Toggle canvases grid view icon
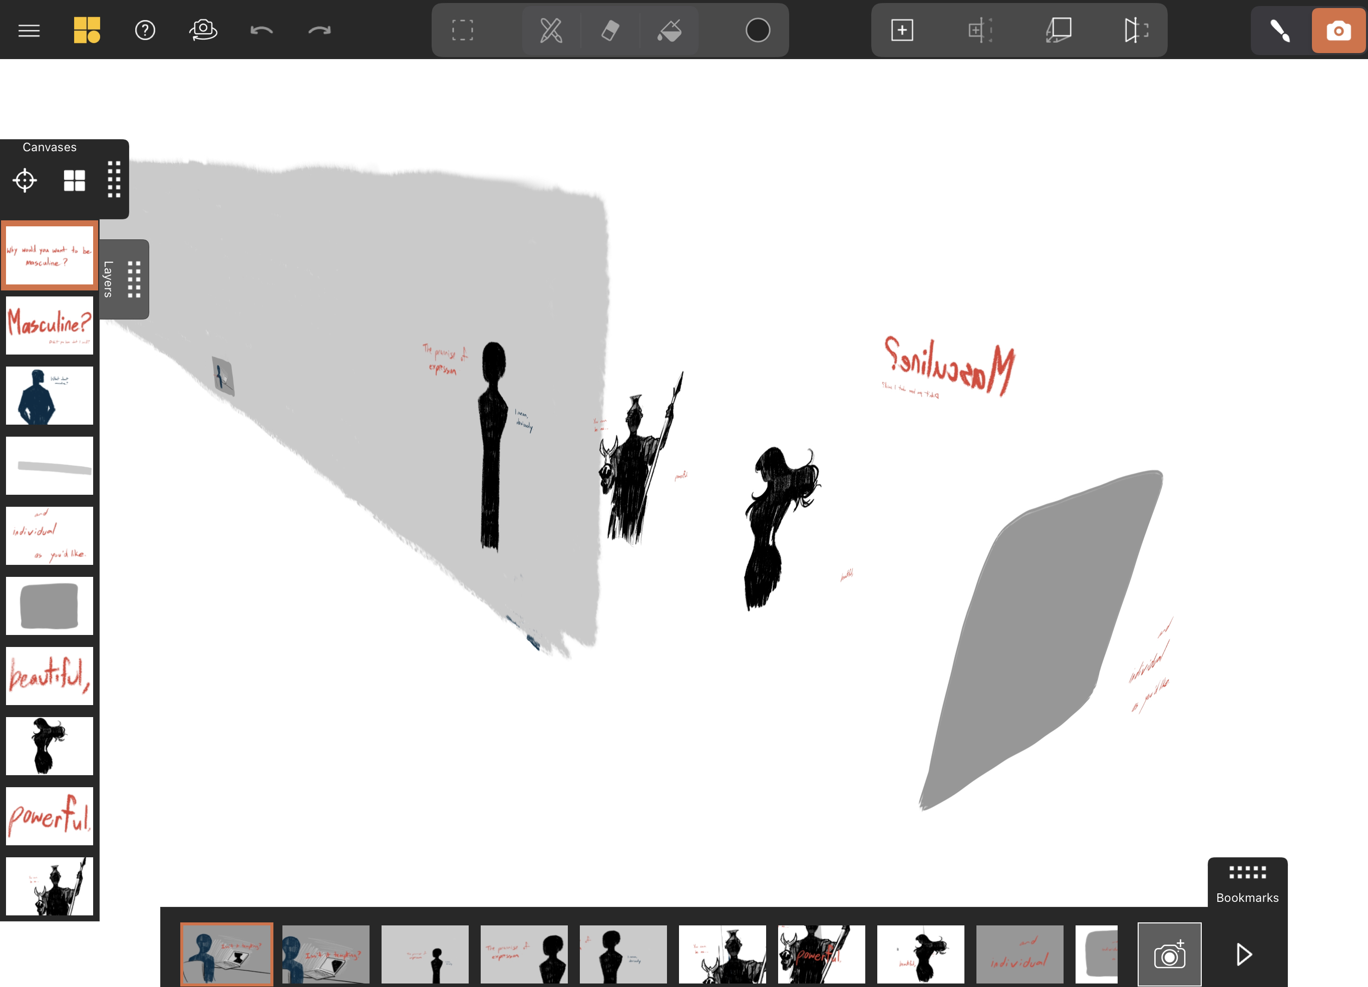 click(x=75, y=180)
